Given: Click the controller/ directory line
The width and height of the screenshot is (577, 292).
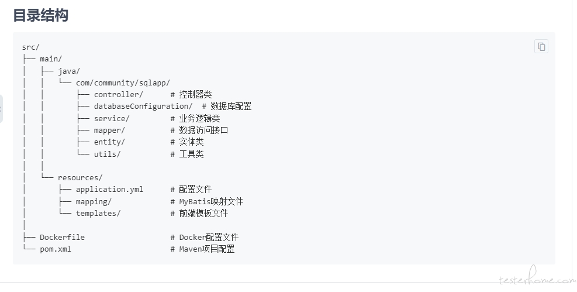Looking at the screenshot, I should click(118, 95).
